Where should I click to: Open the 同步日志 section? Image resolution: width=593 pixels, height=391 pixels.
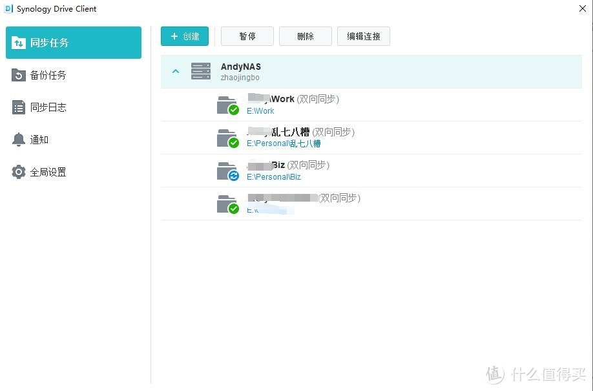(48, 107)
